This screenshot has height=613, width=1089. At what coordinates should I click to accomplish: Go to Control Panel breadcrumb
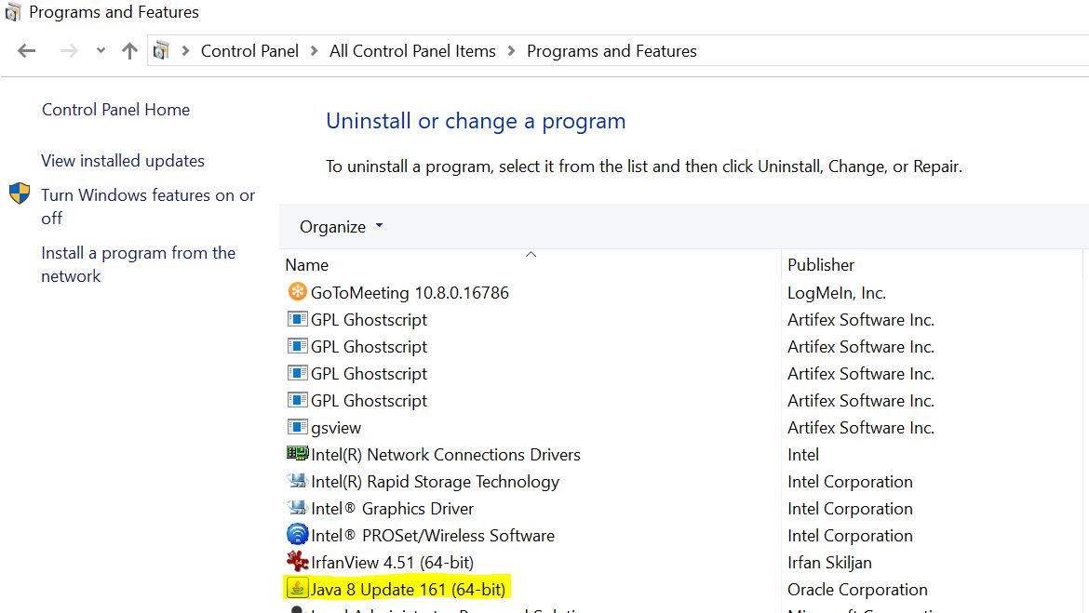pyautogui.click(x=249, y=50)
